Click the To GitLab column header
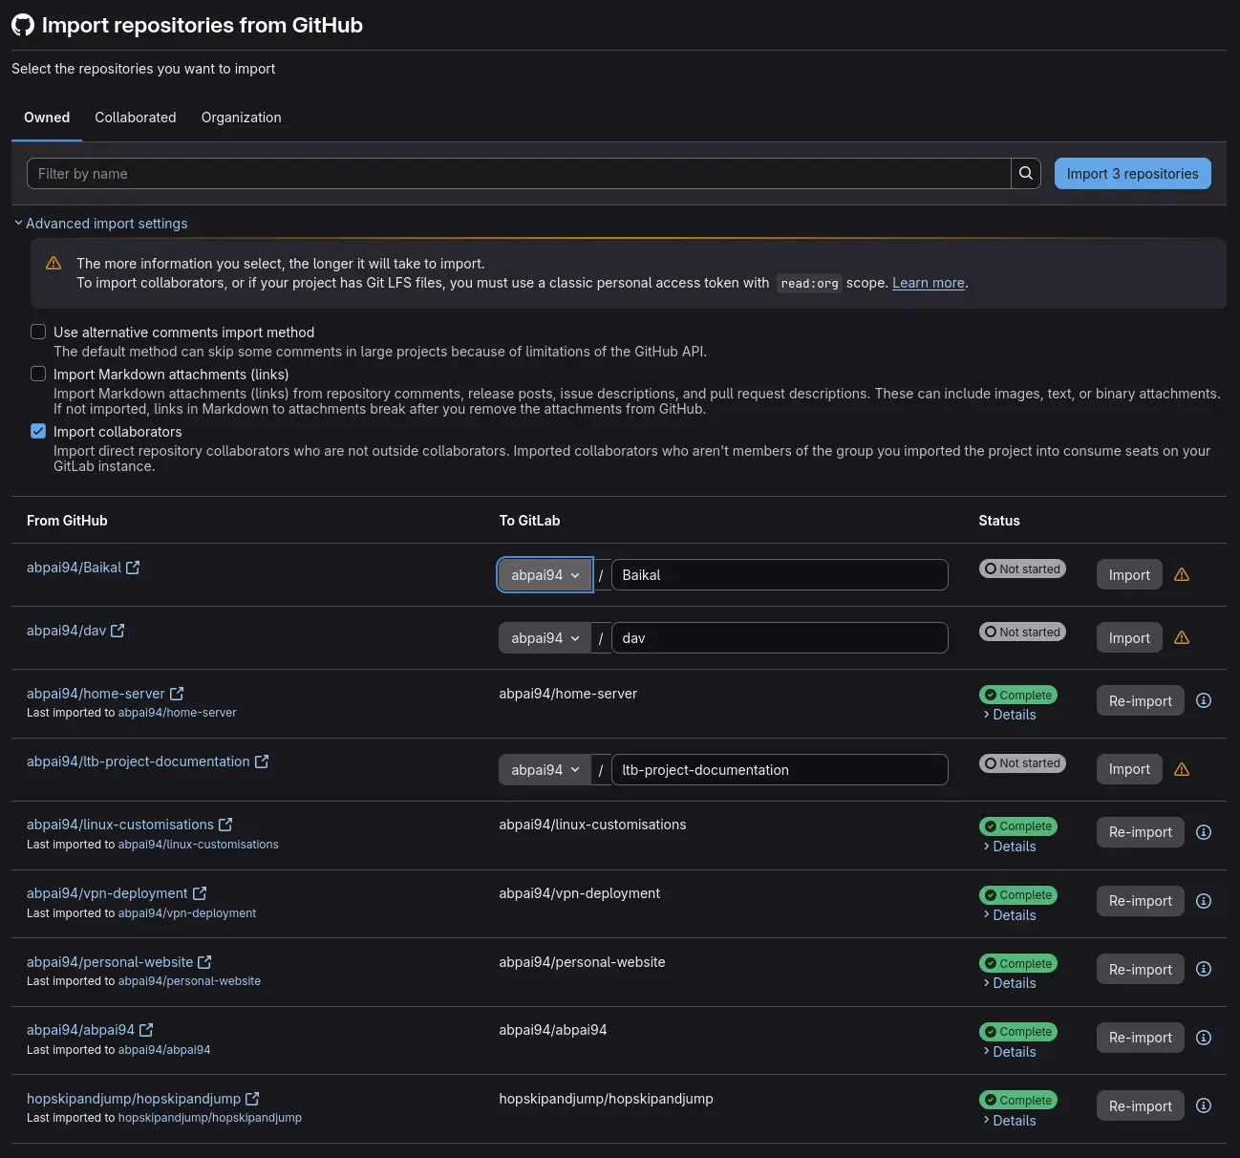Viewport: 1240px width, 1158px height. click(529, 521)
